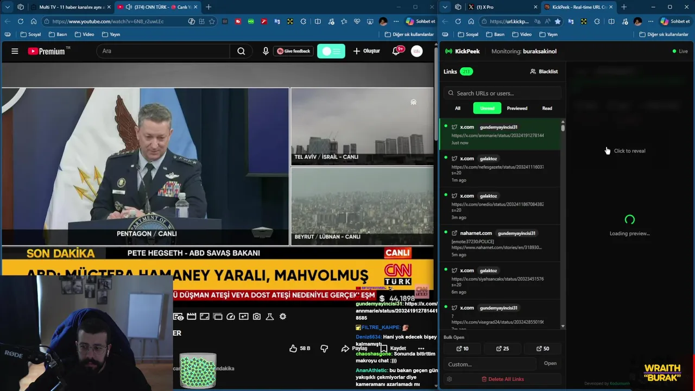
Task: Dislike the CNN TÜRK video
Action: coord(324,348)
